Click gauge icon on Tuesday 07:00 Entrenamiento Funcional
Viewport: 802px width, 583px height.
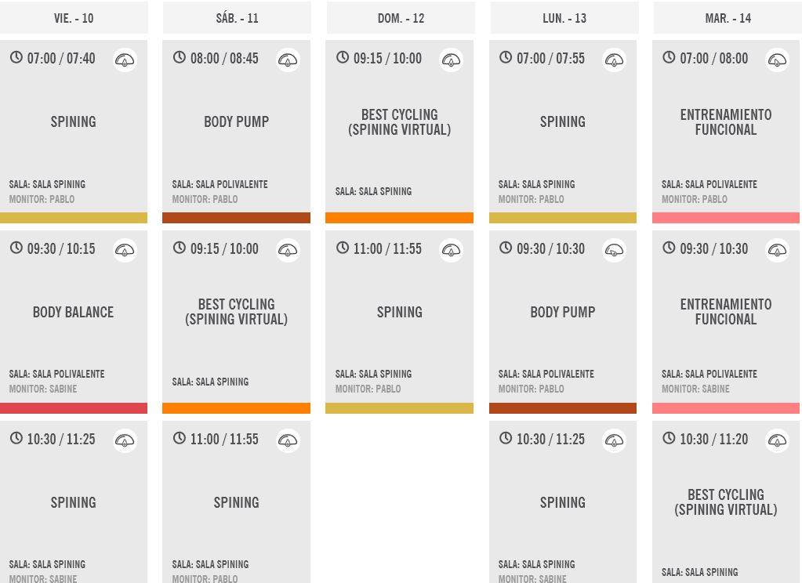pos(778,60)
